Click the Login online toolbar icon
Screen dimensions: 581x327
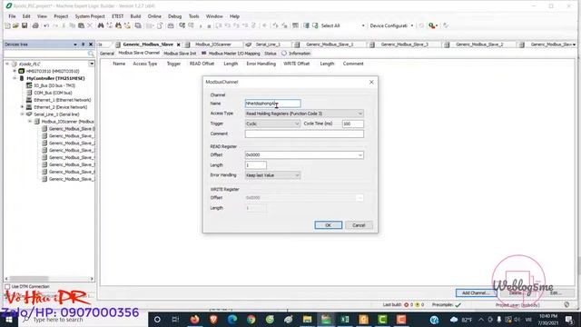tap(182, 25)
